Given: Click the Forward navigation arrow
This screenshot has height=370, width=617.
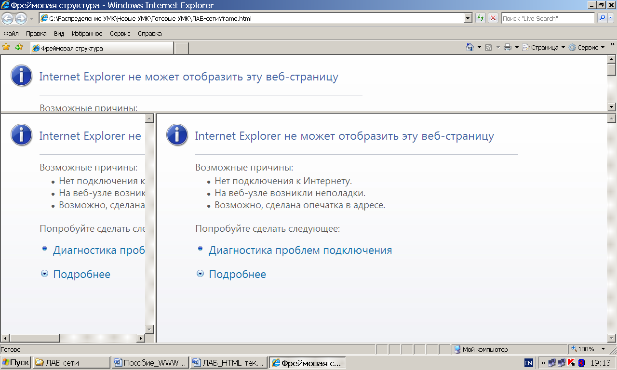Looking at the screenshot, I should coord(21,19).
